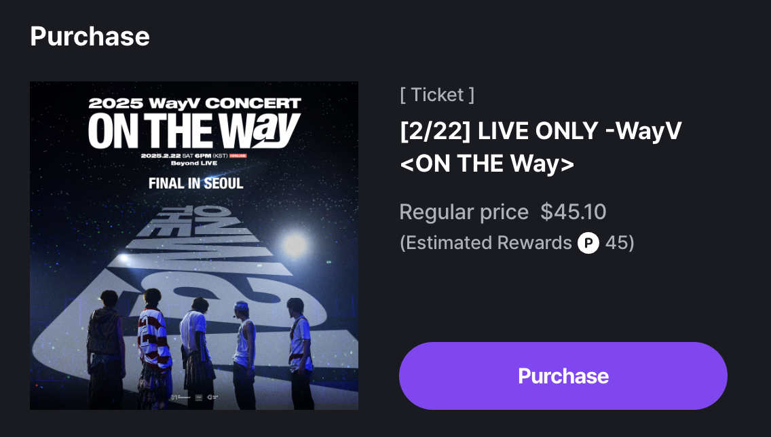
Task: Click the Rewards points P icon
Action: point(588,243)
